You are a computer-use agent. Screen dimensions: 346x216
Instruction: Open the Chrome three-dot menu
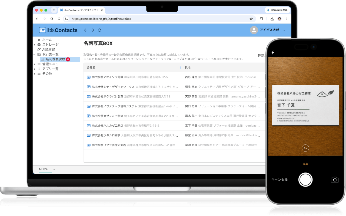point(287,19)
